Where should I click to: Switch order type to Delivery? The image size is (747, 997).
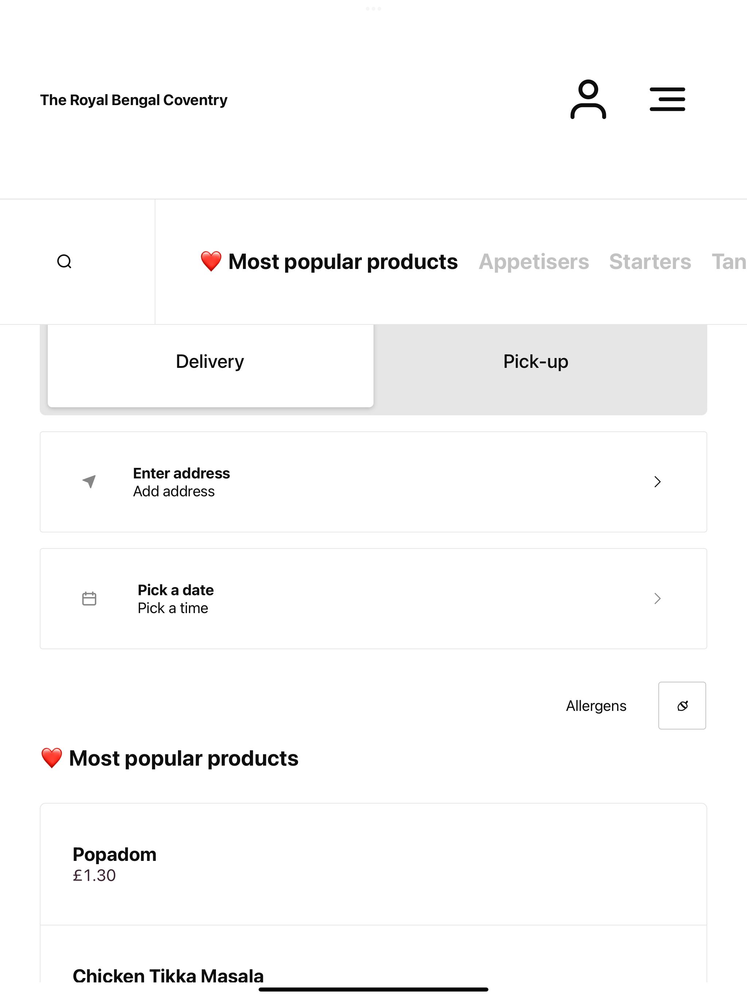point(210,362)
